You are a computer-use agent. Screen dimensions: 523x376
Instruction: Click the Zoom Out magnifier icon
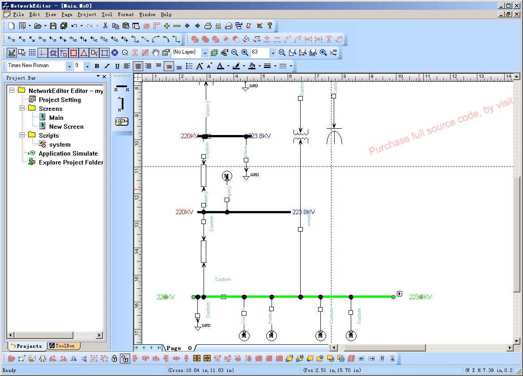tap(234, 53)
